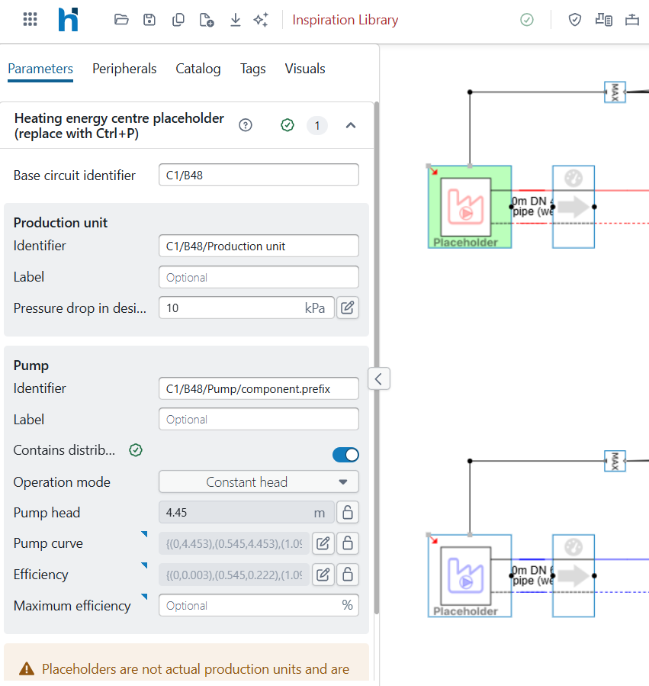Click the sparkle AI assistant icon
This screenshot has width=649, height=686.
click(x=261, y=20)
